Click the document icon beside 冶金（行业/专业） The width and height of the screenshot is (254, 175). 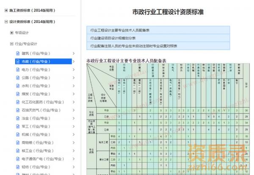coord(18,118)
